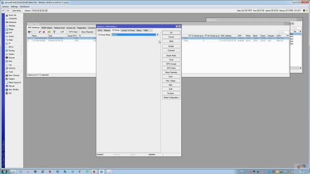Switch to the Nstreme Dual tab
The width and height of the screenshot is (310, 174).
tap(59, 28)
